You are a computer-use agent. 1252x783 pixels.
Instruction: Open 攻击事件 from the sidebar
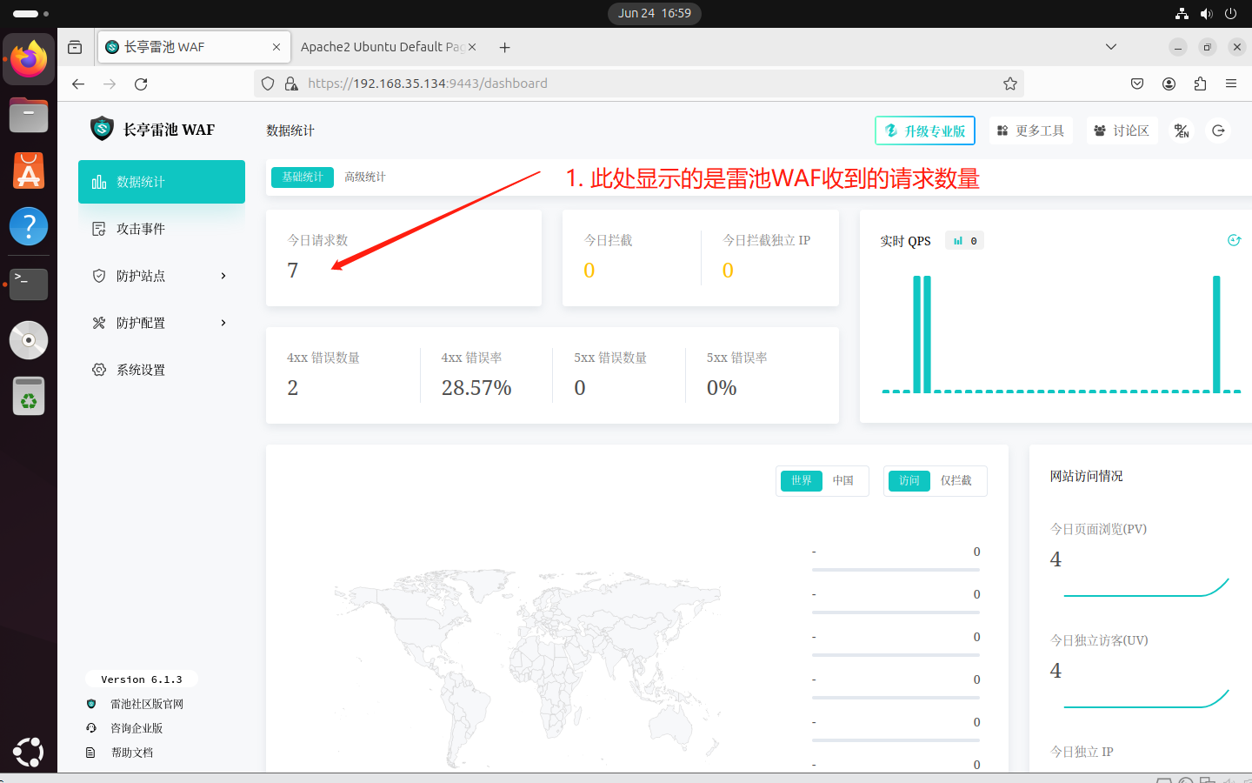tap(141, 229)
